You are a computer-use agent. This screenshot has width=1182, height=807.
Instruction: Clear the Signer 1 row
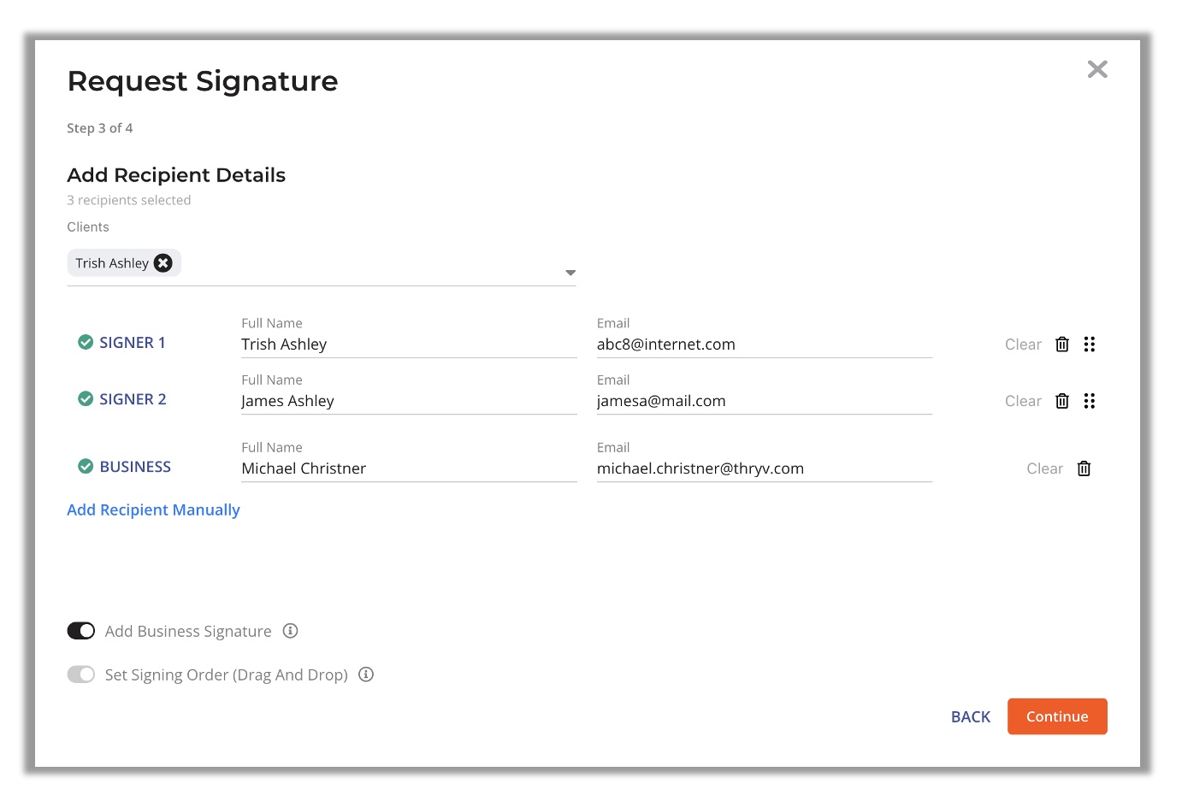coord(1023,345)
